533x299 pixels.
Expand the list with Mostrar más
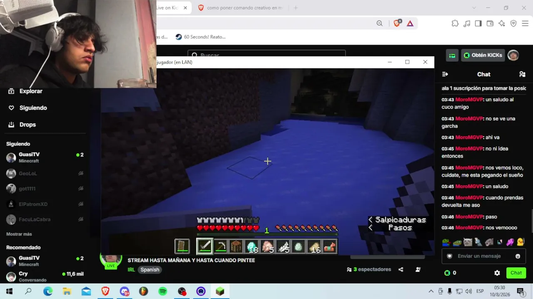click(x=19, y=234)
